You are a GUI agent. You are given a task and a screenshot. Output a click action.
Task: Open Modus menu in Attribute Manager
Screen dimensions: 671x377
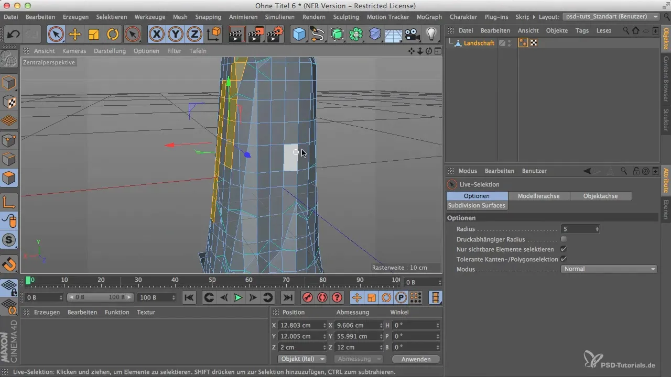click(468, 171)
